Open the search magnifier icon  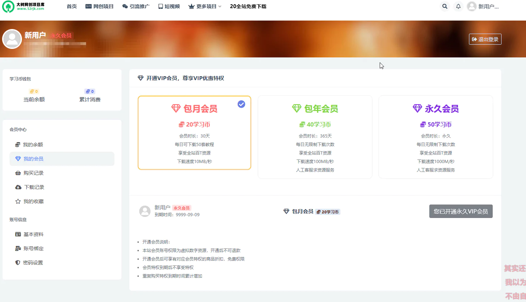(445, 6)
